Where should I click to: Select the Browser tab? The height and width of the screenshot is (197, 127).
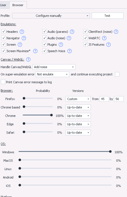point(18,5)
